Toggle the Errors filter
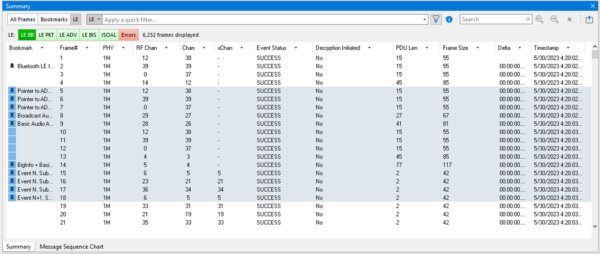Image resolution: width=600 pixels, height=254 pixels. coord(129,35)
